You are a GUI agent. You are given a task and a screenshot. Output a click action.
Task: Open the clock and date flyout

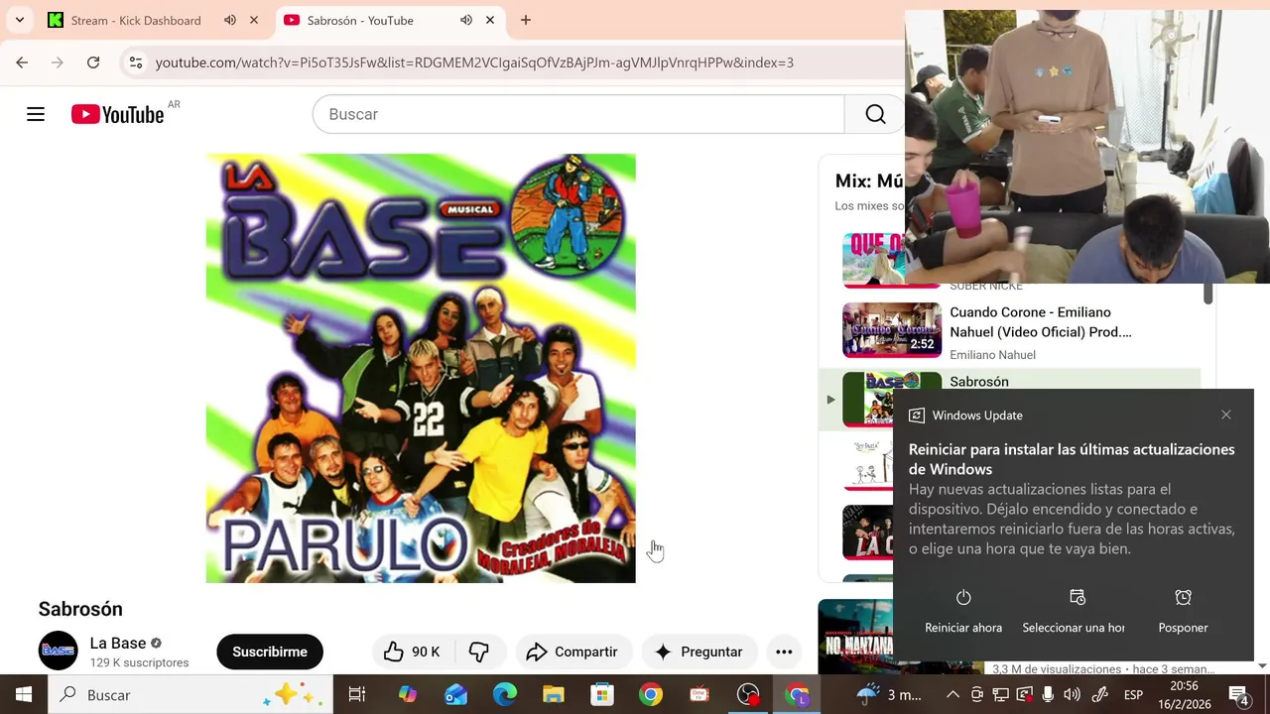(1184, 694)
